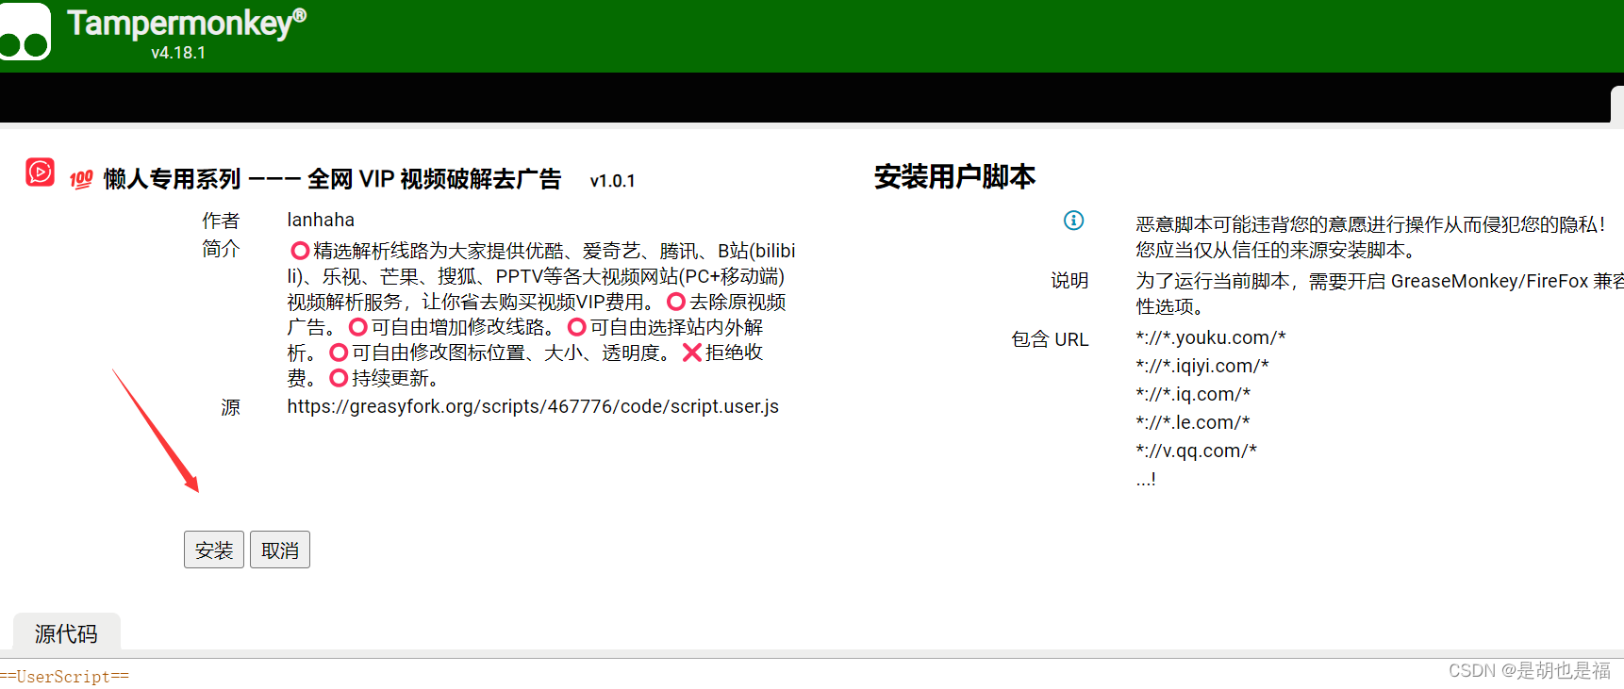The height and width of the screenshot is (689, 1624).
Task: Click the 源 label
Action: point(230,407)
